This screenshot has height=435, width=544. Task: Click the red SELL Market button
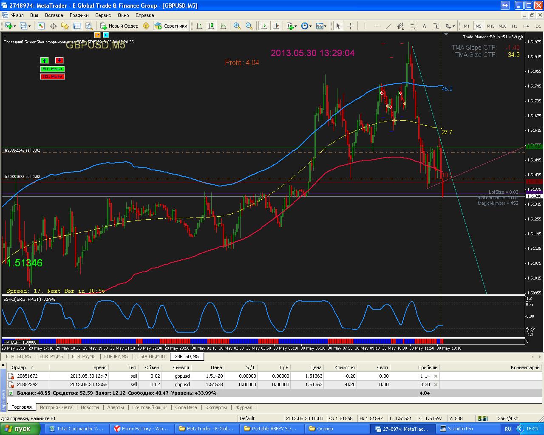click(52, 76)
